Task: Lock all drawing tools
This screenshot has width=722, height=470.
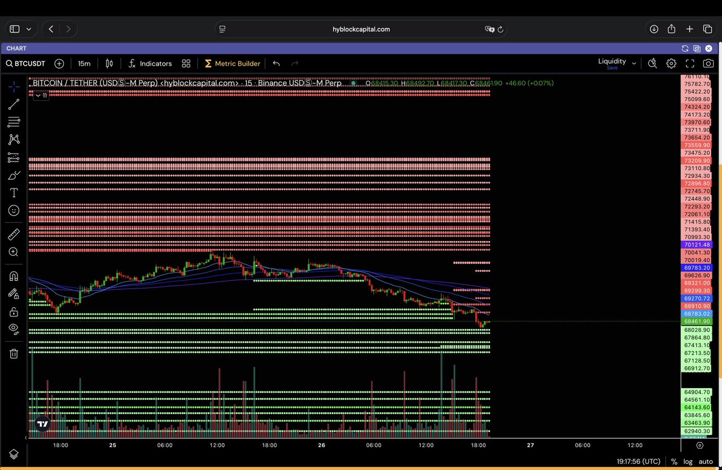Action: (x=14, y=312)
